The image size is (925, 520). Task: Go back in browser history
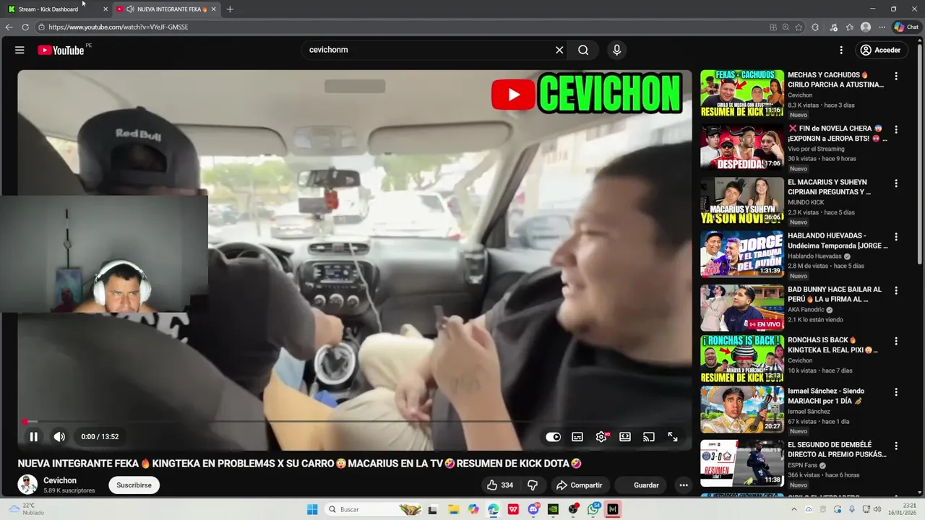9,27
